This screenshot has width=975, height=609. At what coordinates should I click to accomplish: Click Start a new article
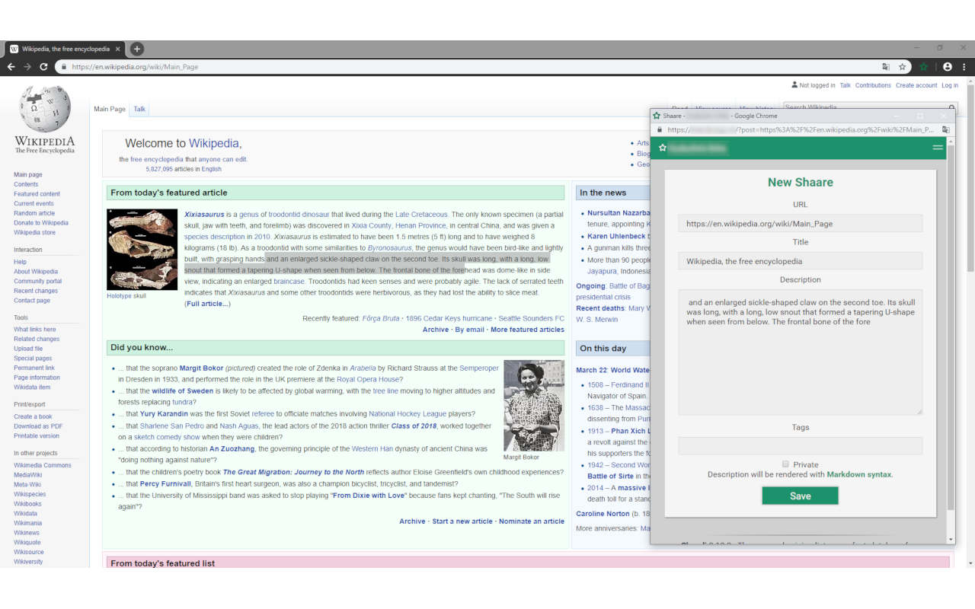pos(462,521)
